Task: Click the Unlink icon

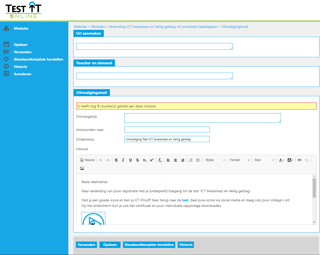Action: click(307, 160)
